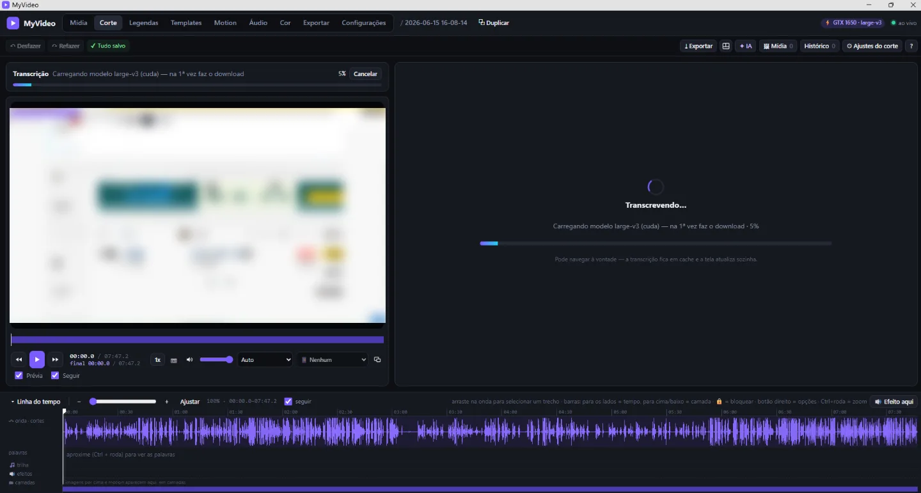Click the Ajustar timeline fit button

190,402
